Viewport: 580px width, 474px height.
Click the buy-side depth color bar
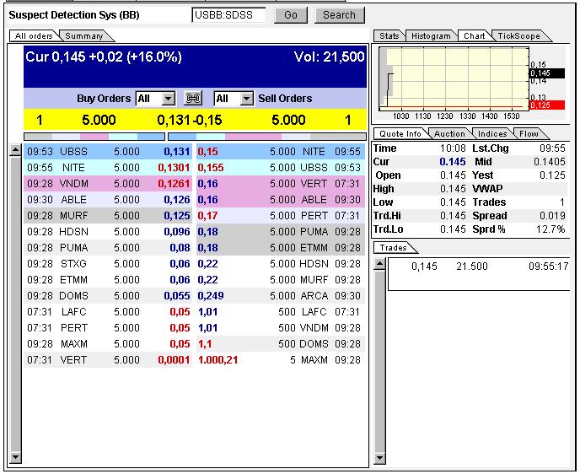(x=94, y=137)
